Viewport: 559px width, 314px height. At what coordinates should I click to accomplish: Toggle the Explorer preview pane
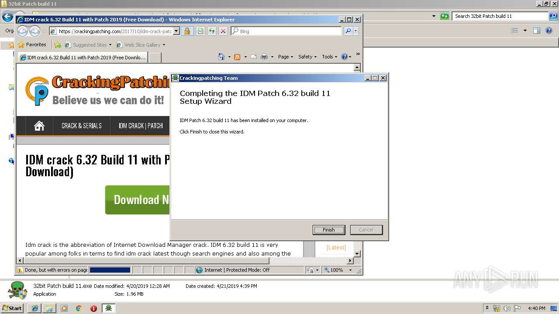click(537, 31)
